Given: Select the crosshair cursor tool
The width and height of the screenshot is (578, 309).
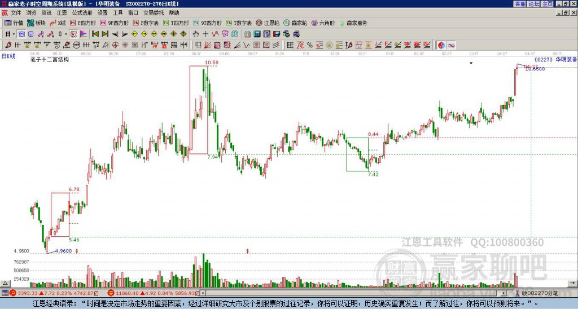Looking at the screenshot, I should [205, 34].
